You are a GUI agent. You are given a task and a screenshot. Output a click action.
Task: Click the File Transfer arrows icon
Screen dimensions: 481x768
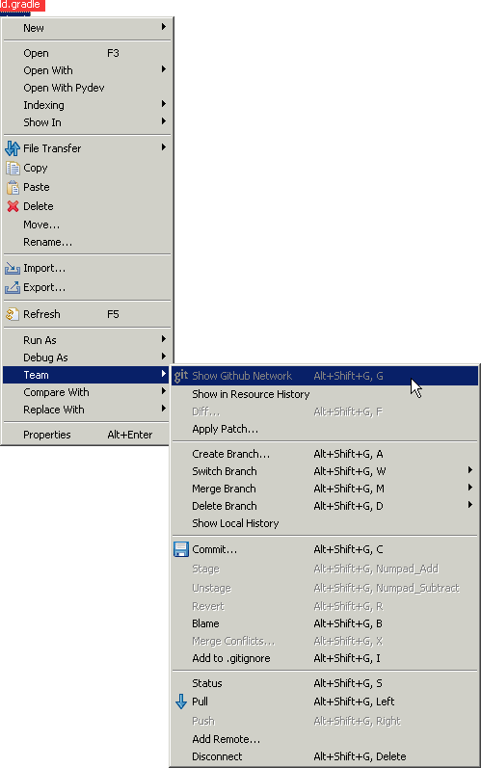point(13,148)
